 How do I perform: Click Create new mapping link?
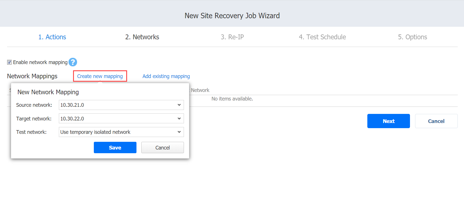click(x=100, y=76)
